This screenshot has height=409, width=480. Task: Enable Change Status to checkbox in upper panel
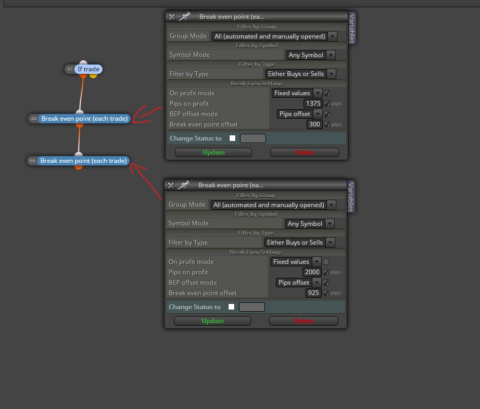click(232, 138)
